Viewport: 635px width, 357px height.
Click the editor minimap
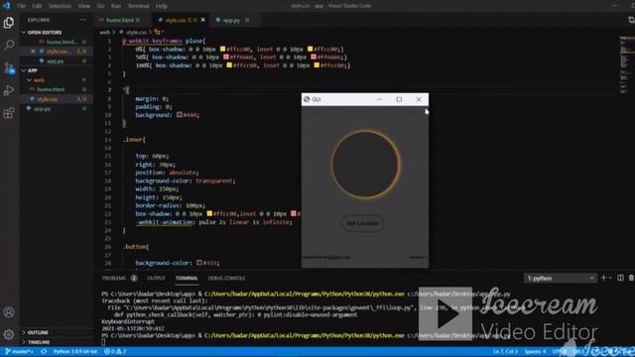624,64
